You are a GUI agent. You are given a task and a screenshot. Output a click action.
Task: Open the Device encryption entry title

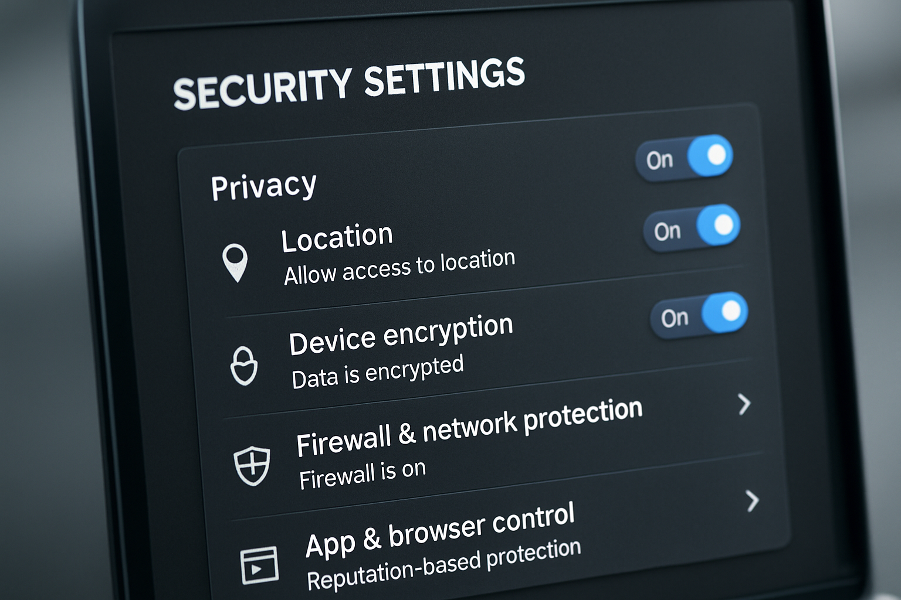pos(401,335)
